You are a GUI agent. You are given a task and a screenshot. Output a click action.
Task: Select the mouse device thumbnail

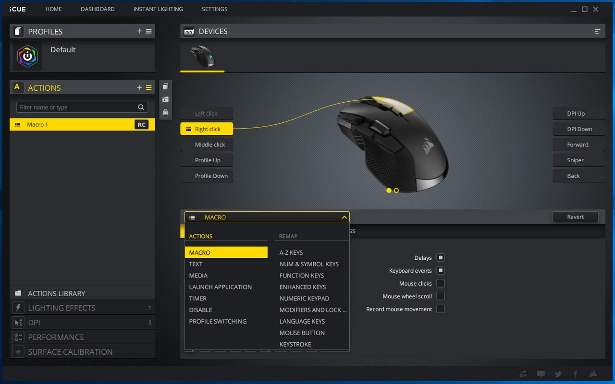pyautogui.click(x=202, y=57)
